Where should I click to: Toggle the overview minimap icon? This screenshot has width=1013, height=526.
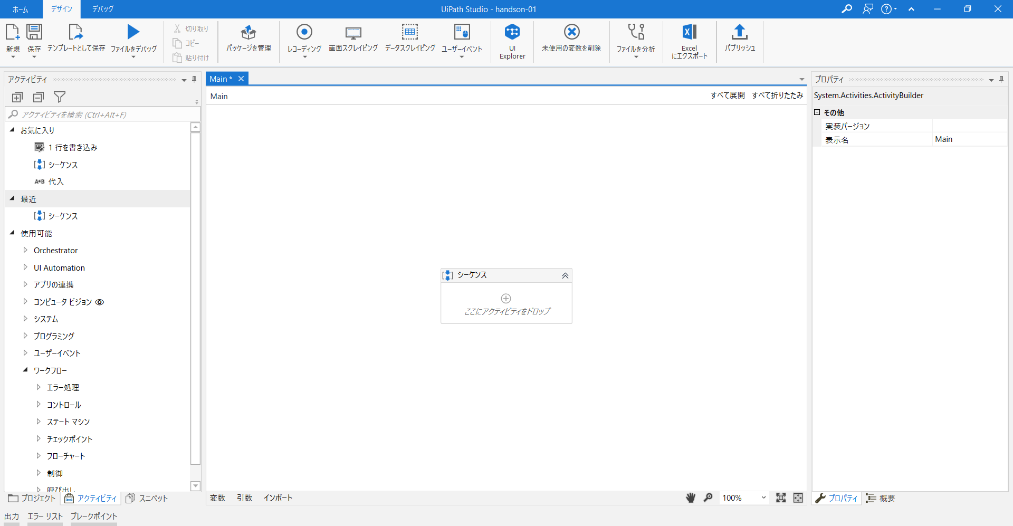pos(798,498)
